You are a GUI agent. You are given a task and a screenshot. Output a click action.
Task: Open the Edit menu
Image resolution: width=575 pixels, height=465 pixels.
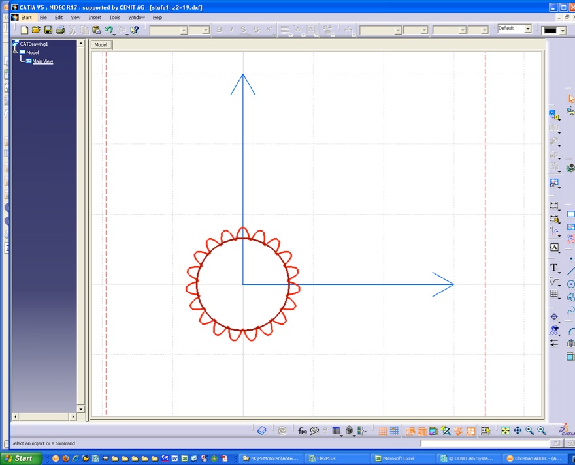[59, 17]
